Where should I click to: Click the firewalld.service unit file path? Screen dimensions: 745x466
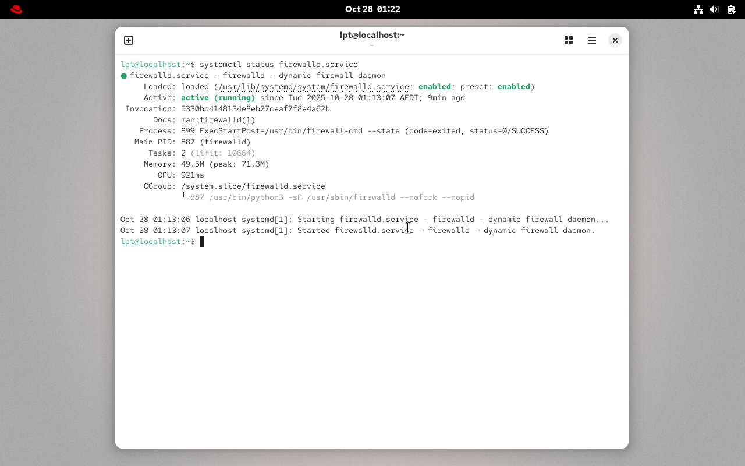pos(313,87)
